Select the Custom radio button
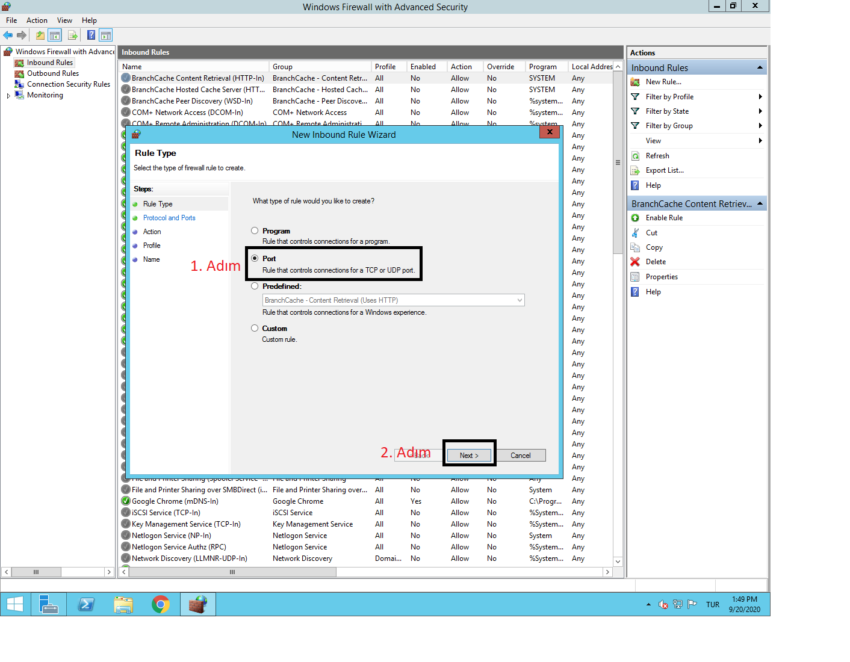Viewport: 850px width, 662px height. click(255, 328)
